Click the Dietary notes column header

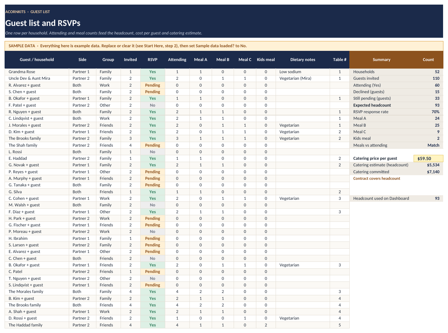tap(303, 60)
